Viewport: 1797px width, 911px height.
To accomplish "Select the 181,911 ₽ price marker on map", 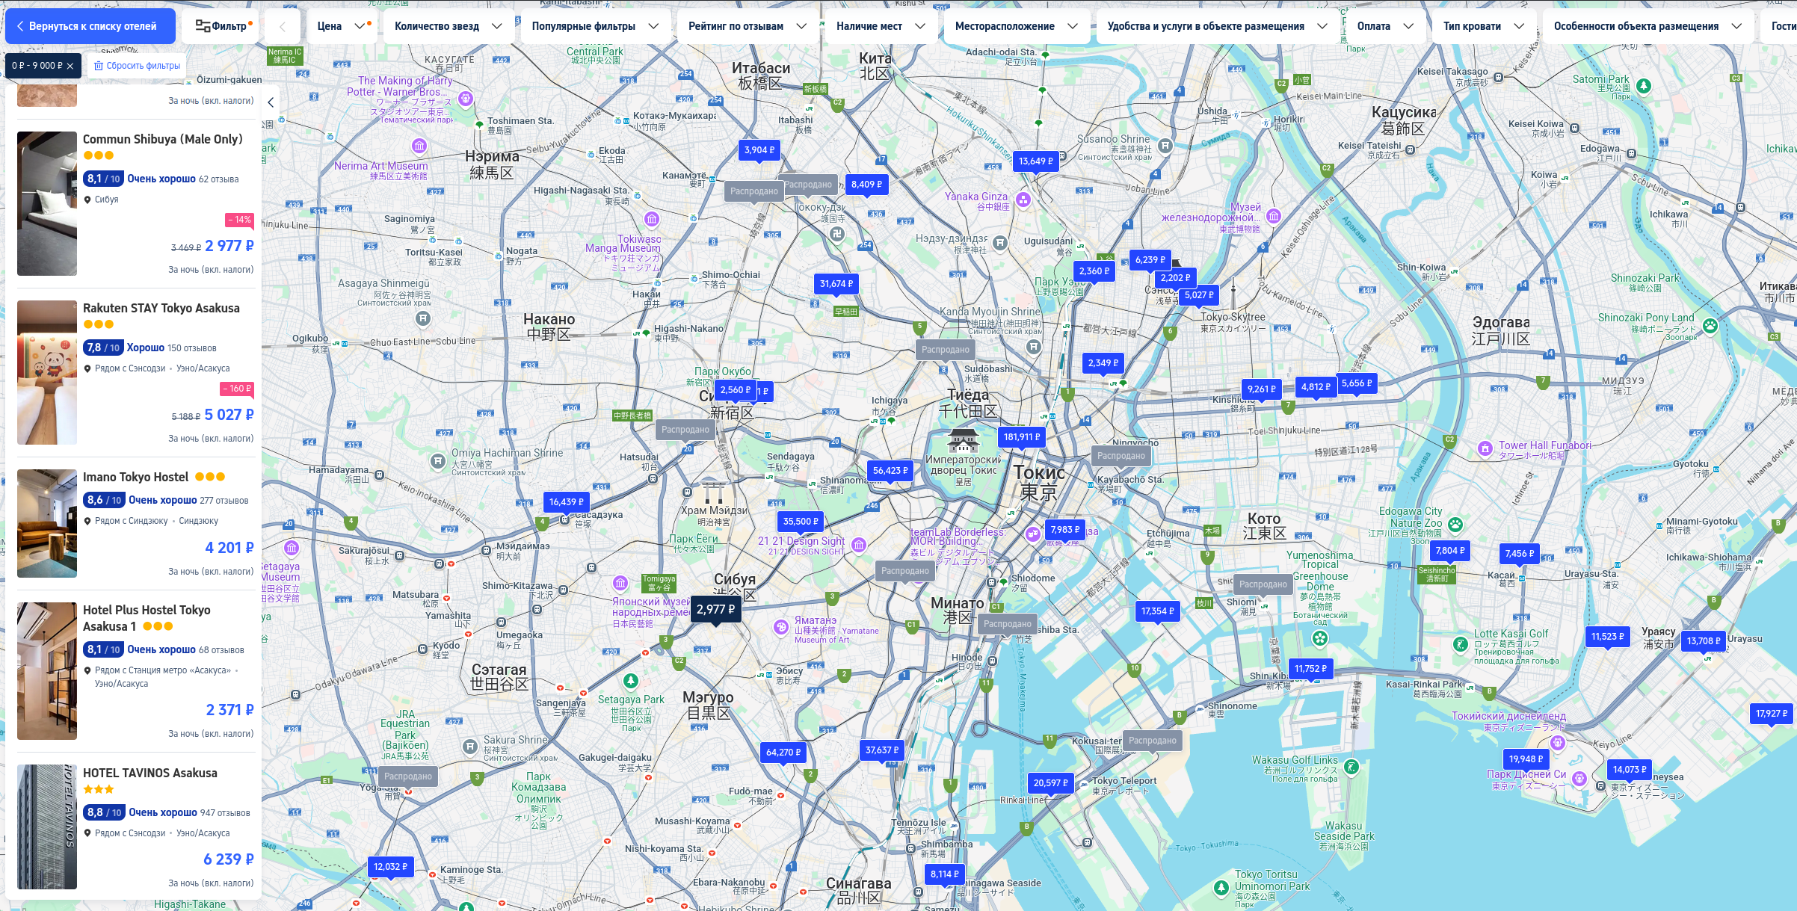I will [1021, 437].
